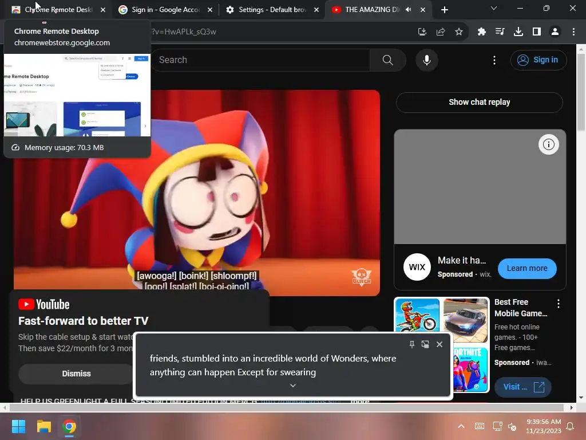
Task: Toggle the Chrome side panel
Action: coord(537,32)
